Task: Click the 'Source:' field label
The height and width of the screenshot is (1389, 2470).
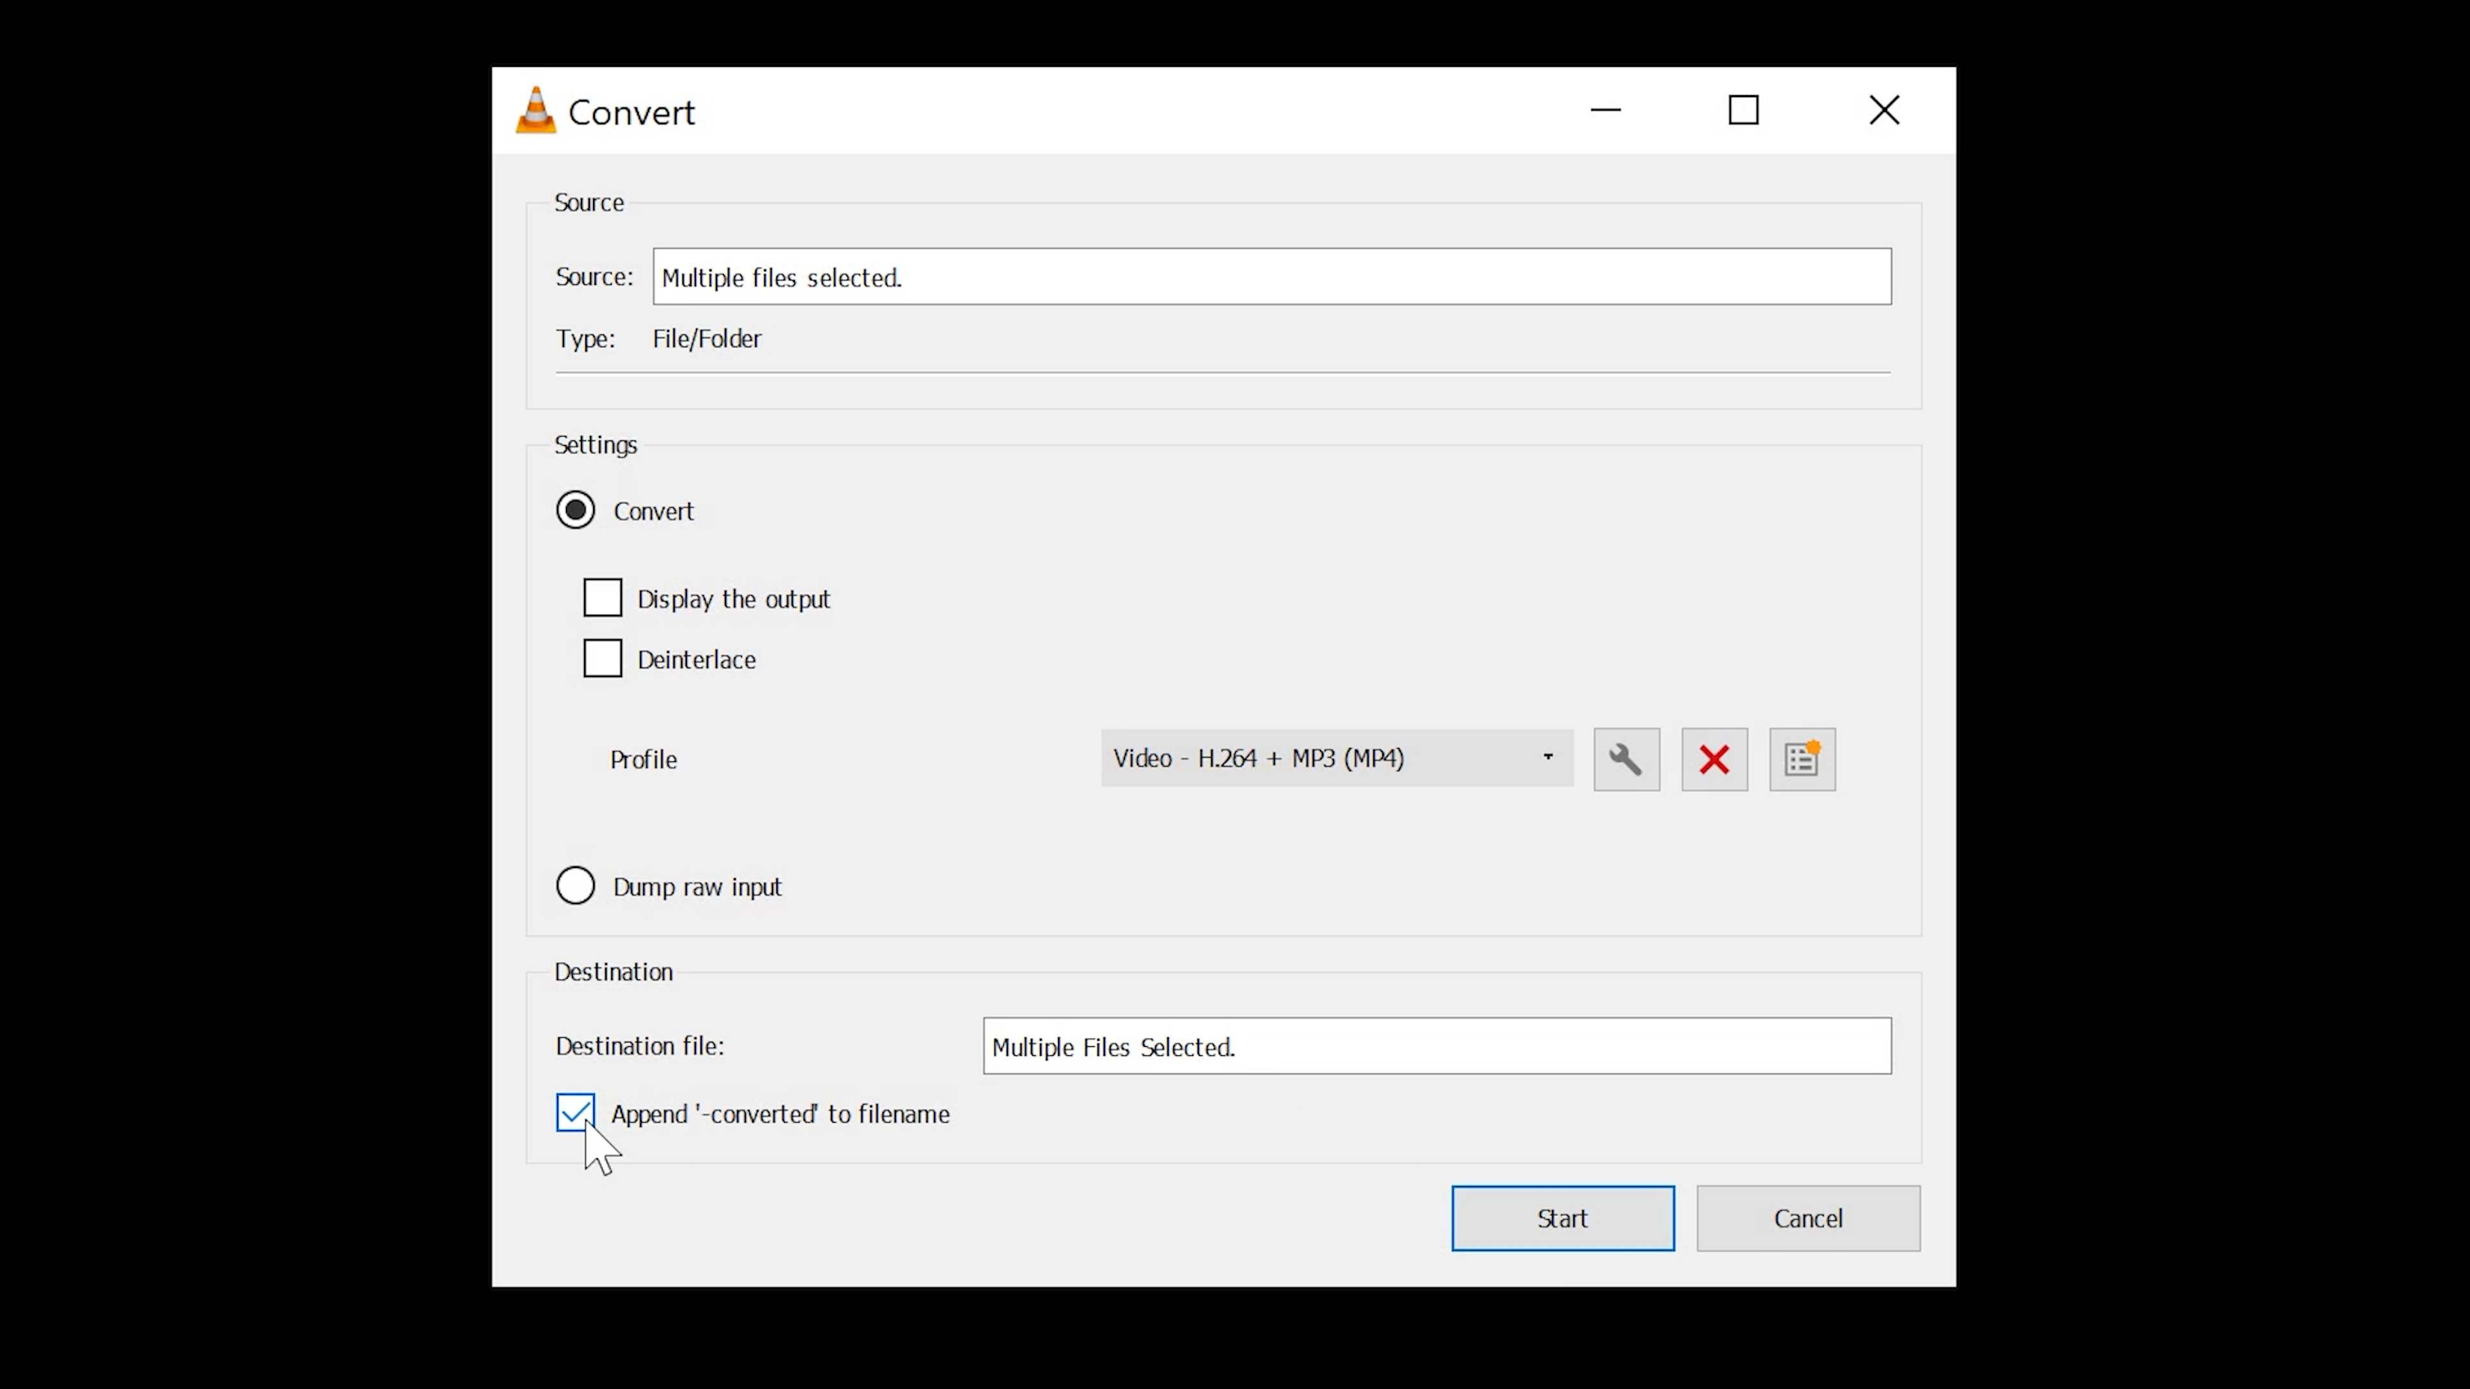Action: click(594, 277)
